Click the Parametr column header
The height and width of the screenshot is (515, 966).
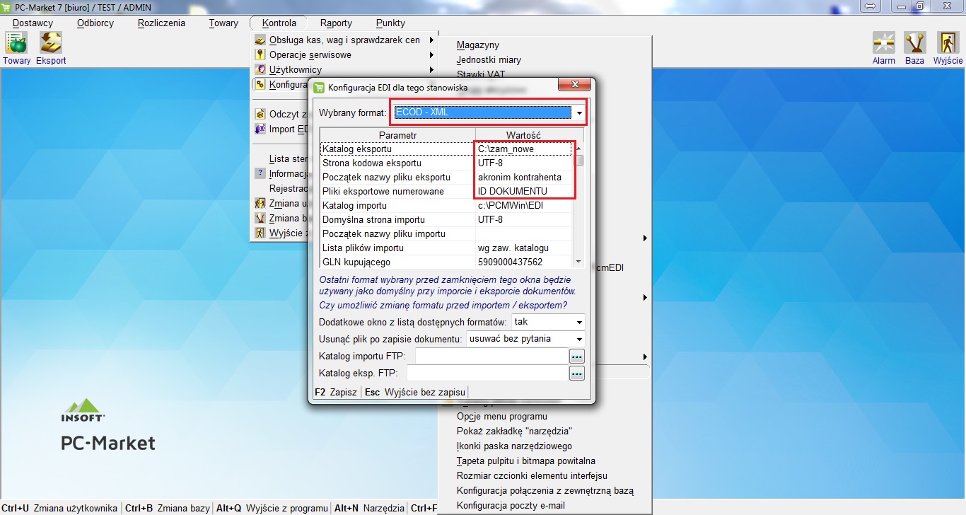(x=398, y=135)
